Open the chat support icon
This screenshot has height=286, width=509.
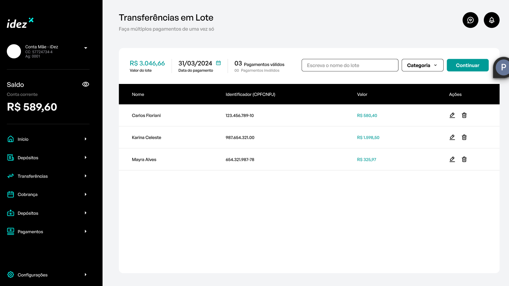click(x=470, y=20)
